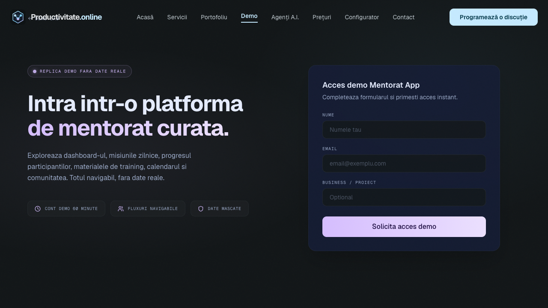Focus the Email input field
548x308 pixels.
tap(404, 163)
